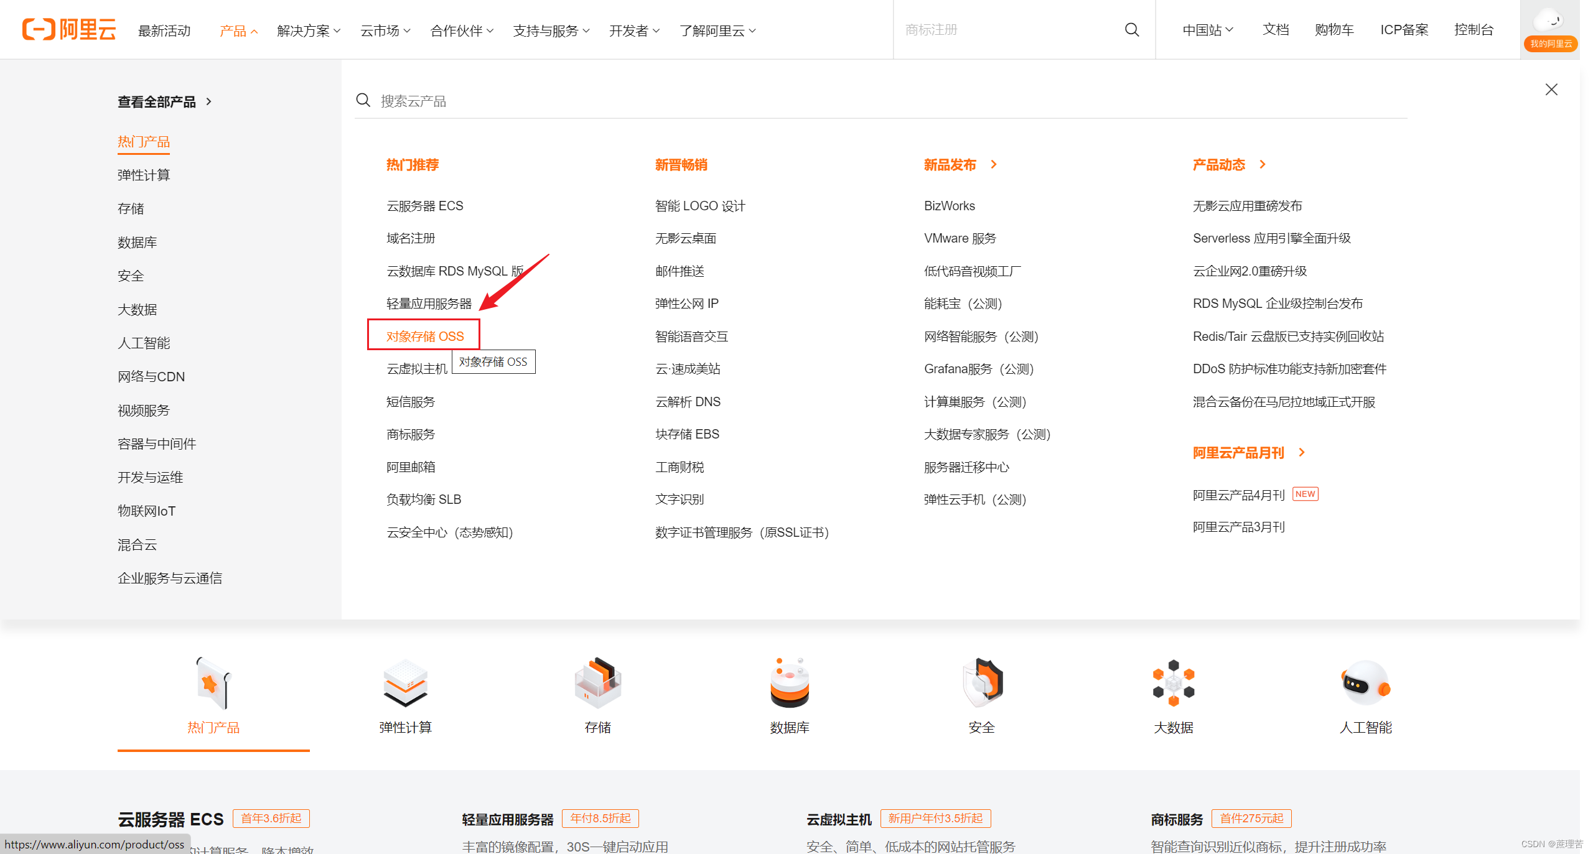Open the 购物车 shopping cart
The height and width of the screenshot is (854, 1593).
[x=1334, y=30]
